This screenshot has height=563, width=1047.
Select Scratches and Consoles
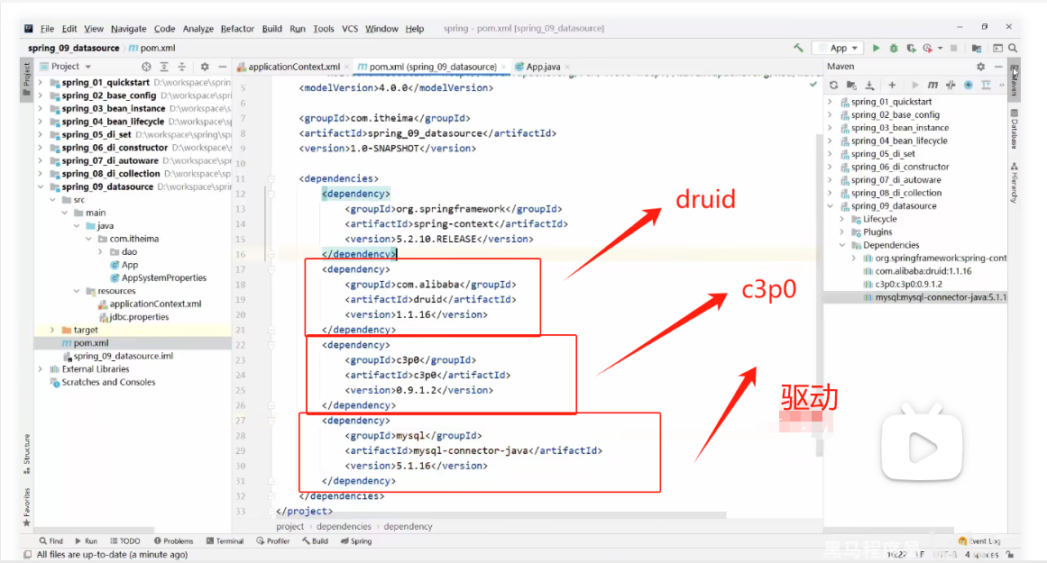[x=103, y=382]
